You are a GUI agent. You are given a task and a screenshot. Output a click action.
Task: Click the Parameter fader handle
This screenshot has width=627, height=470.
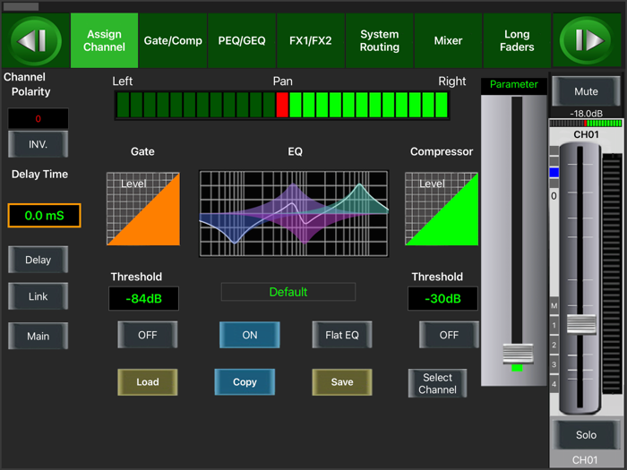518,354
